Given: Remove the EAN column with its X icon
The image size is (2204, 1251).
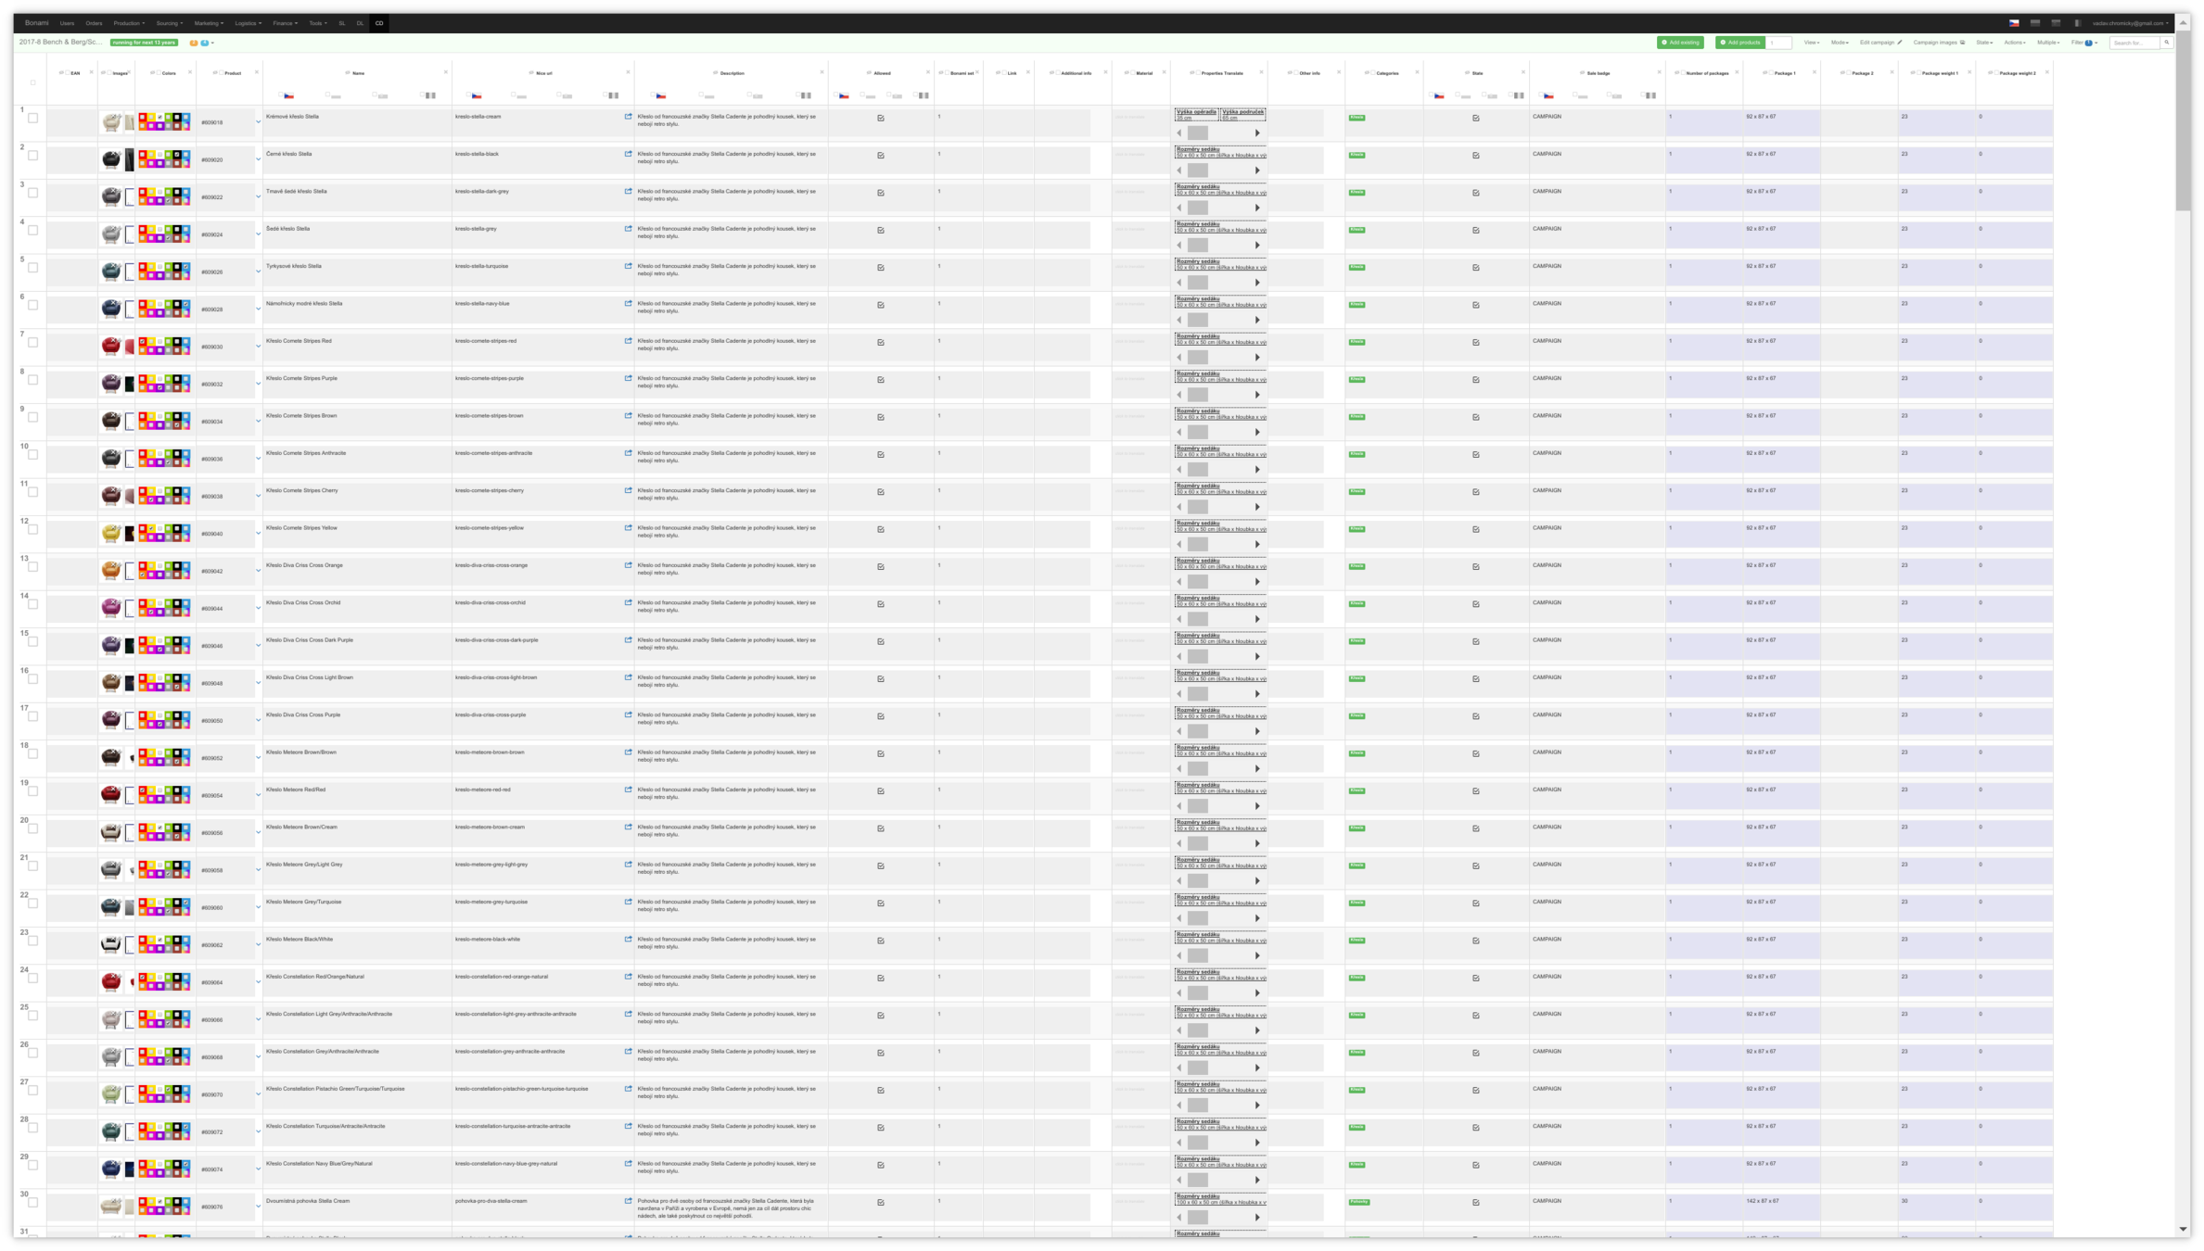Looking at the screenshot, I should tap(91, 72).
